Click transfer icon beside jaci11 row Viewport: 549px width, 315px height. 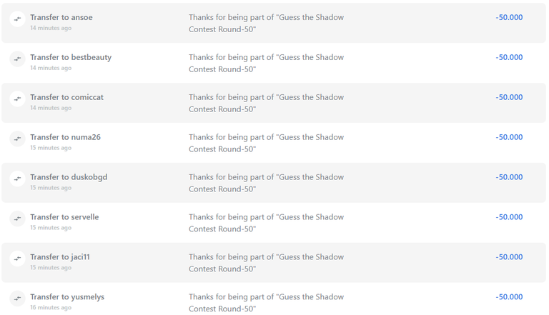coord(17,259)
